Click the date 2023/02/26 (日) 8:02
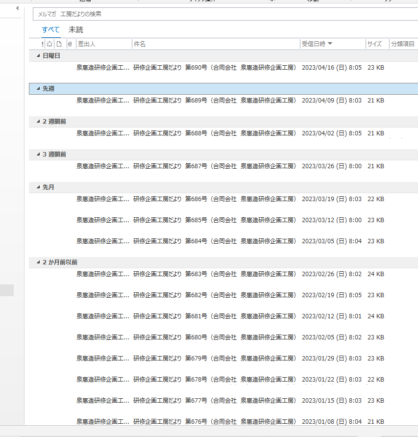This screenshot has height=437, width=418. coord(332,274)
